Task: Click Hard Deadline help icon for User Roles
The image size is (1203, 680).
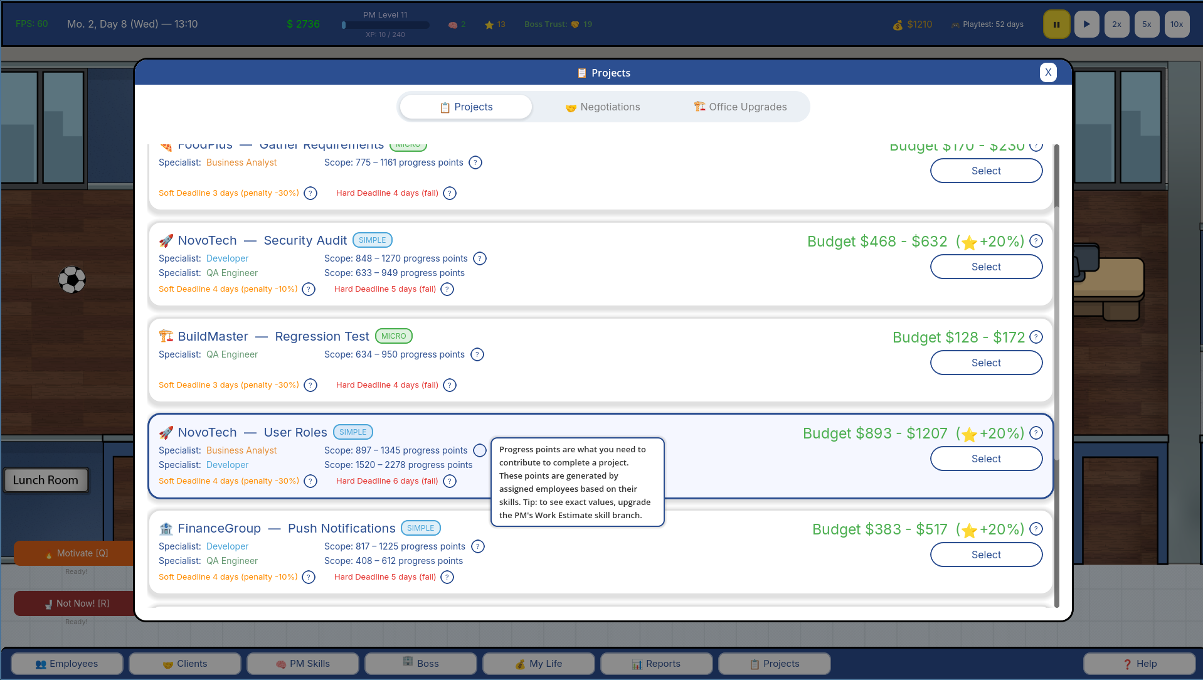Action: tap(450, 481)
